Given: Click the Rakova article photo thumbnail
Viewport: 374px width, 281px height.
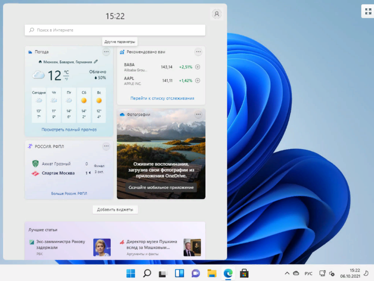Looking at the screenshot, I should coord(102,247).
